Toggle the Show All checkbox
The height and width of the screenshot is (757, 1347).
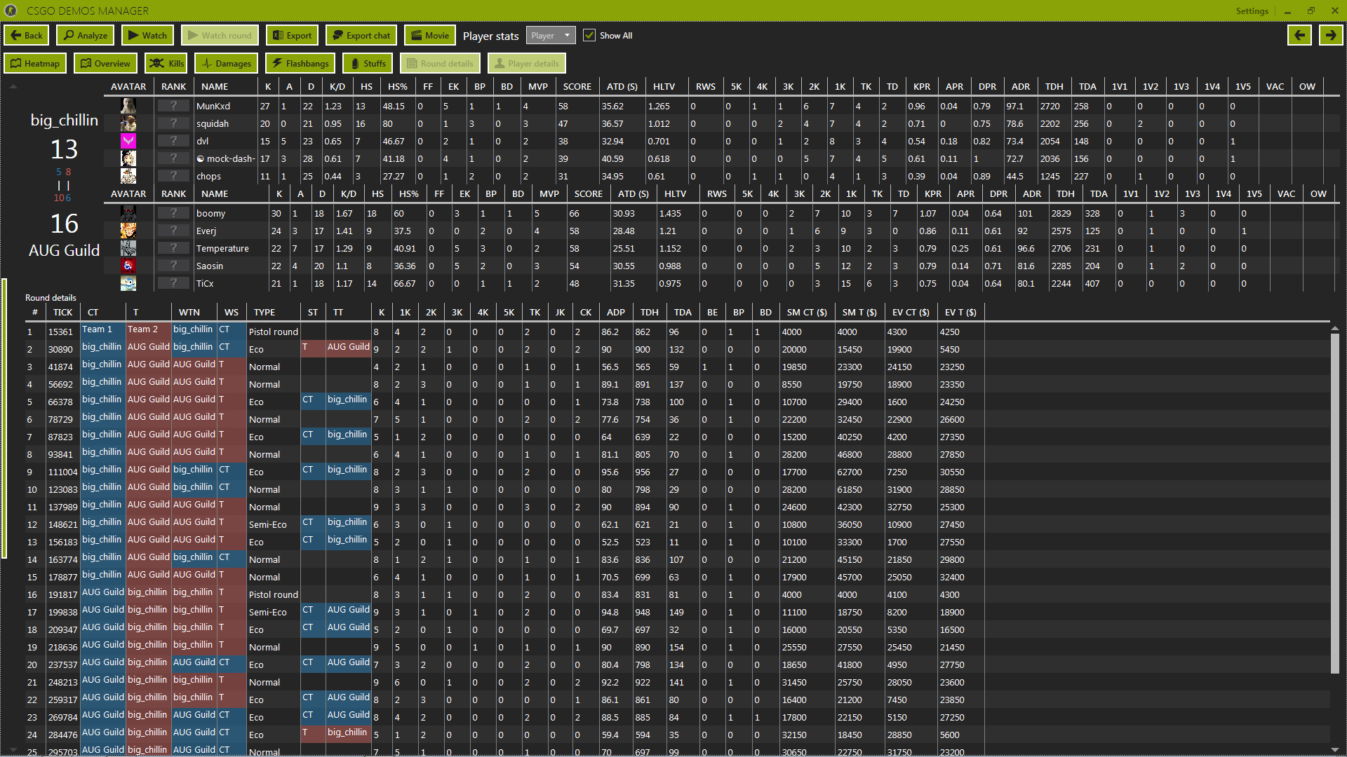click(589, 36)
